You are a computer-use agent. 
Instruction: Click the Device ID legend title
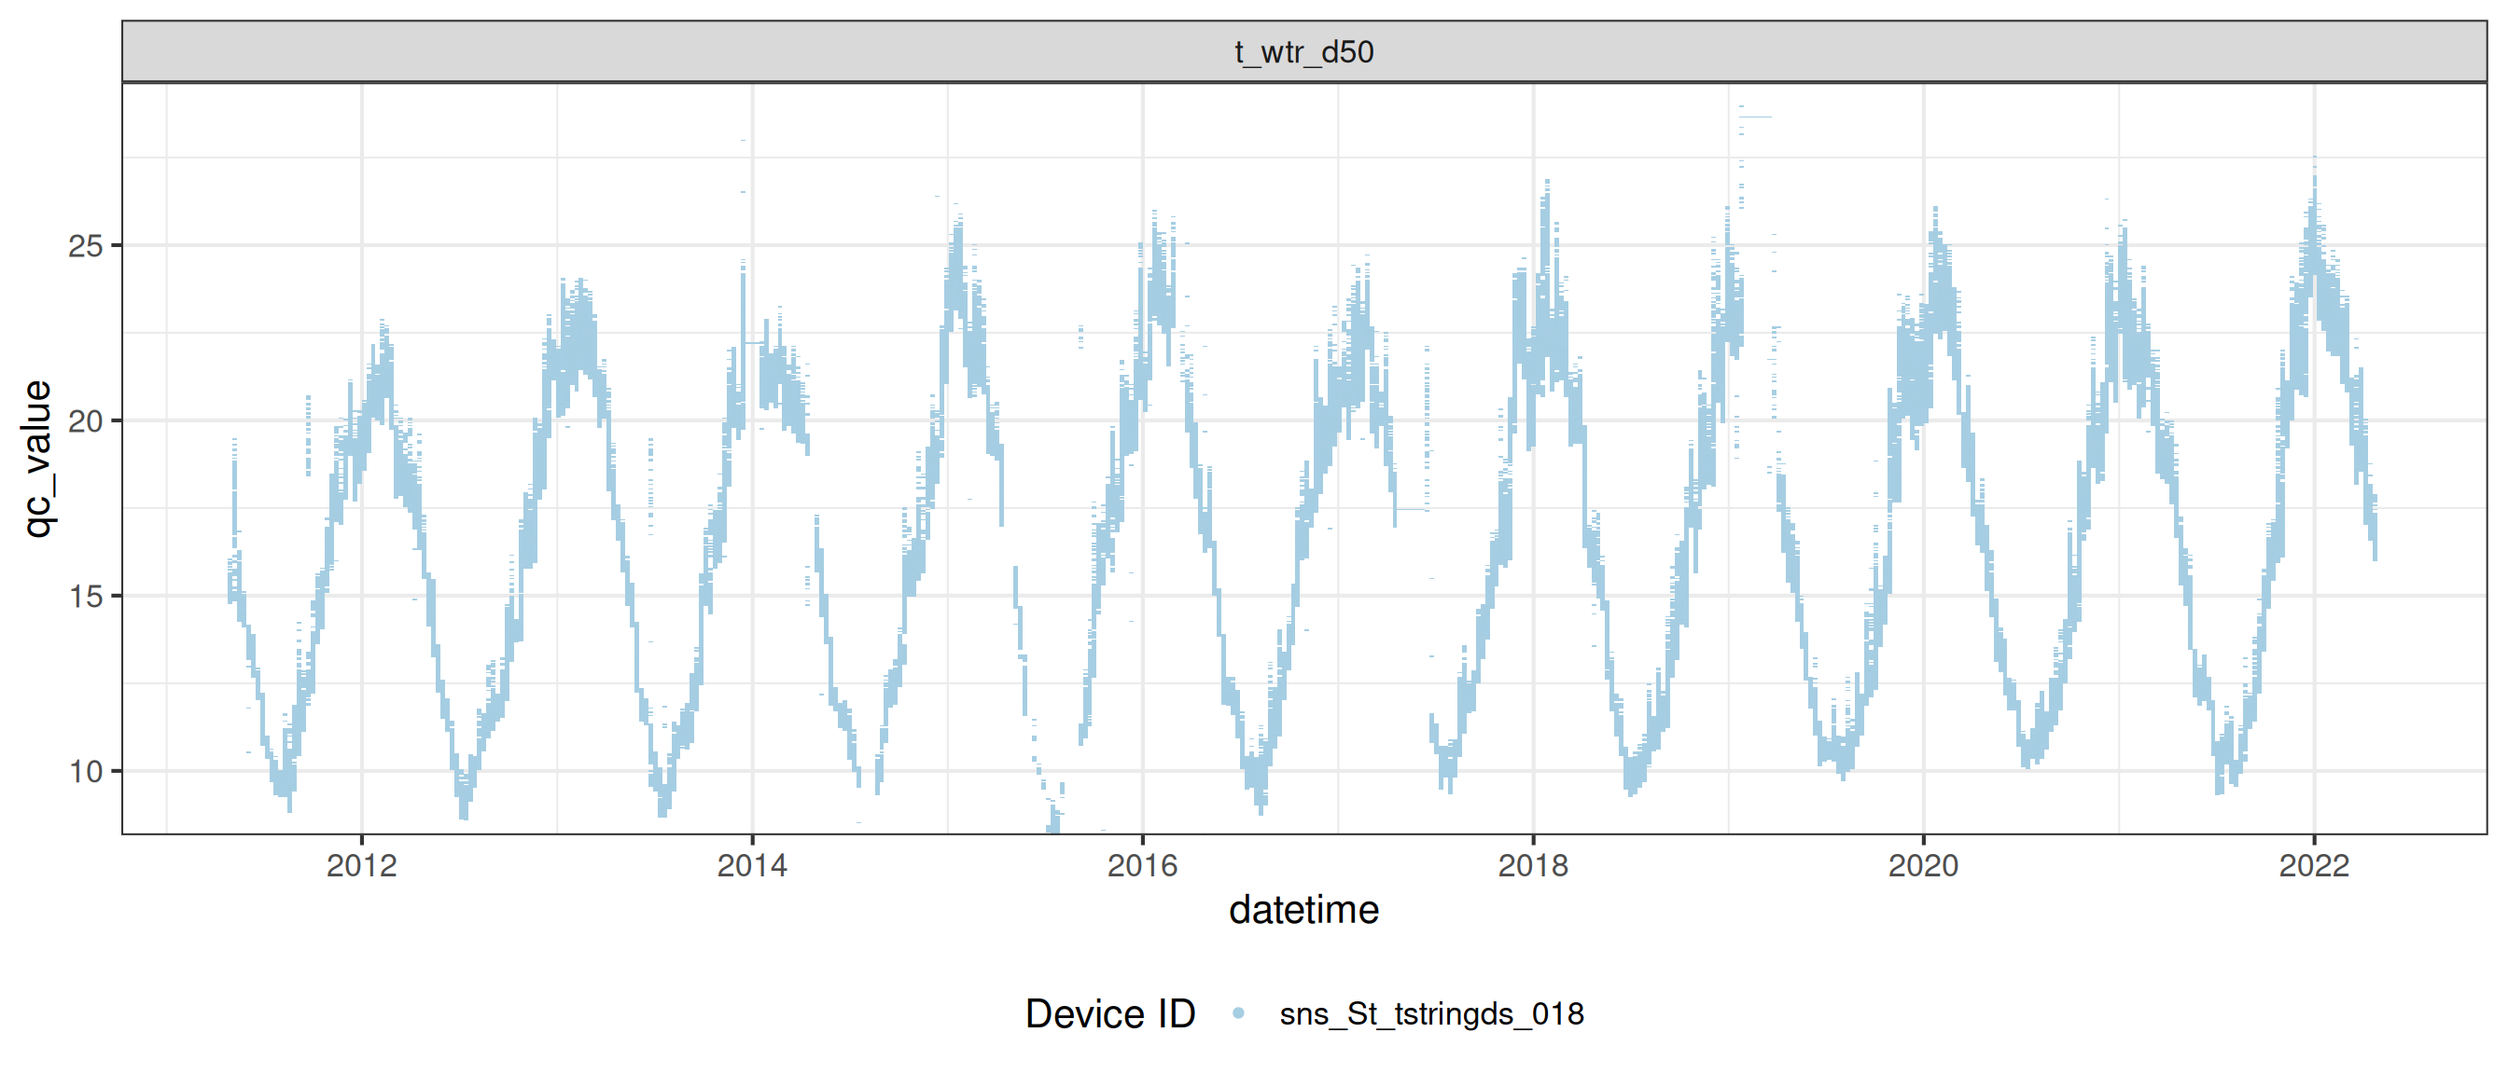[1110, 1013]
